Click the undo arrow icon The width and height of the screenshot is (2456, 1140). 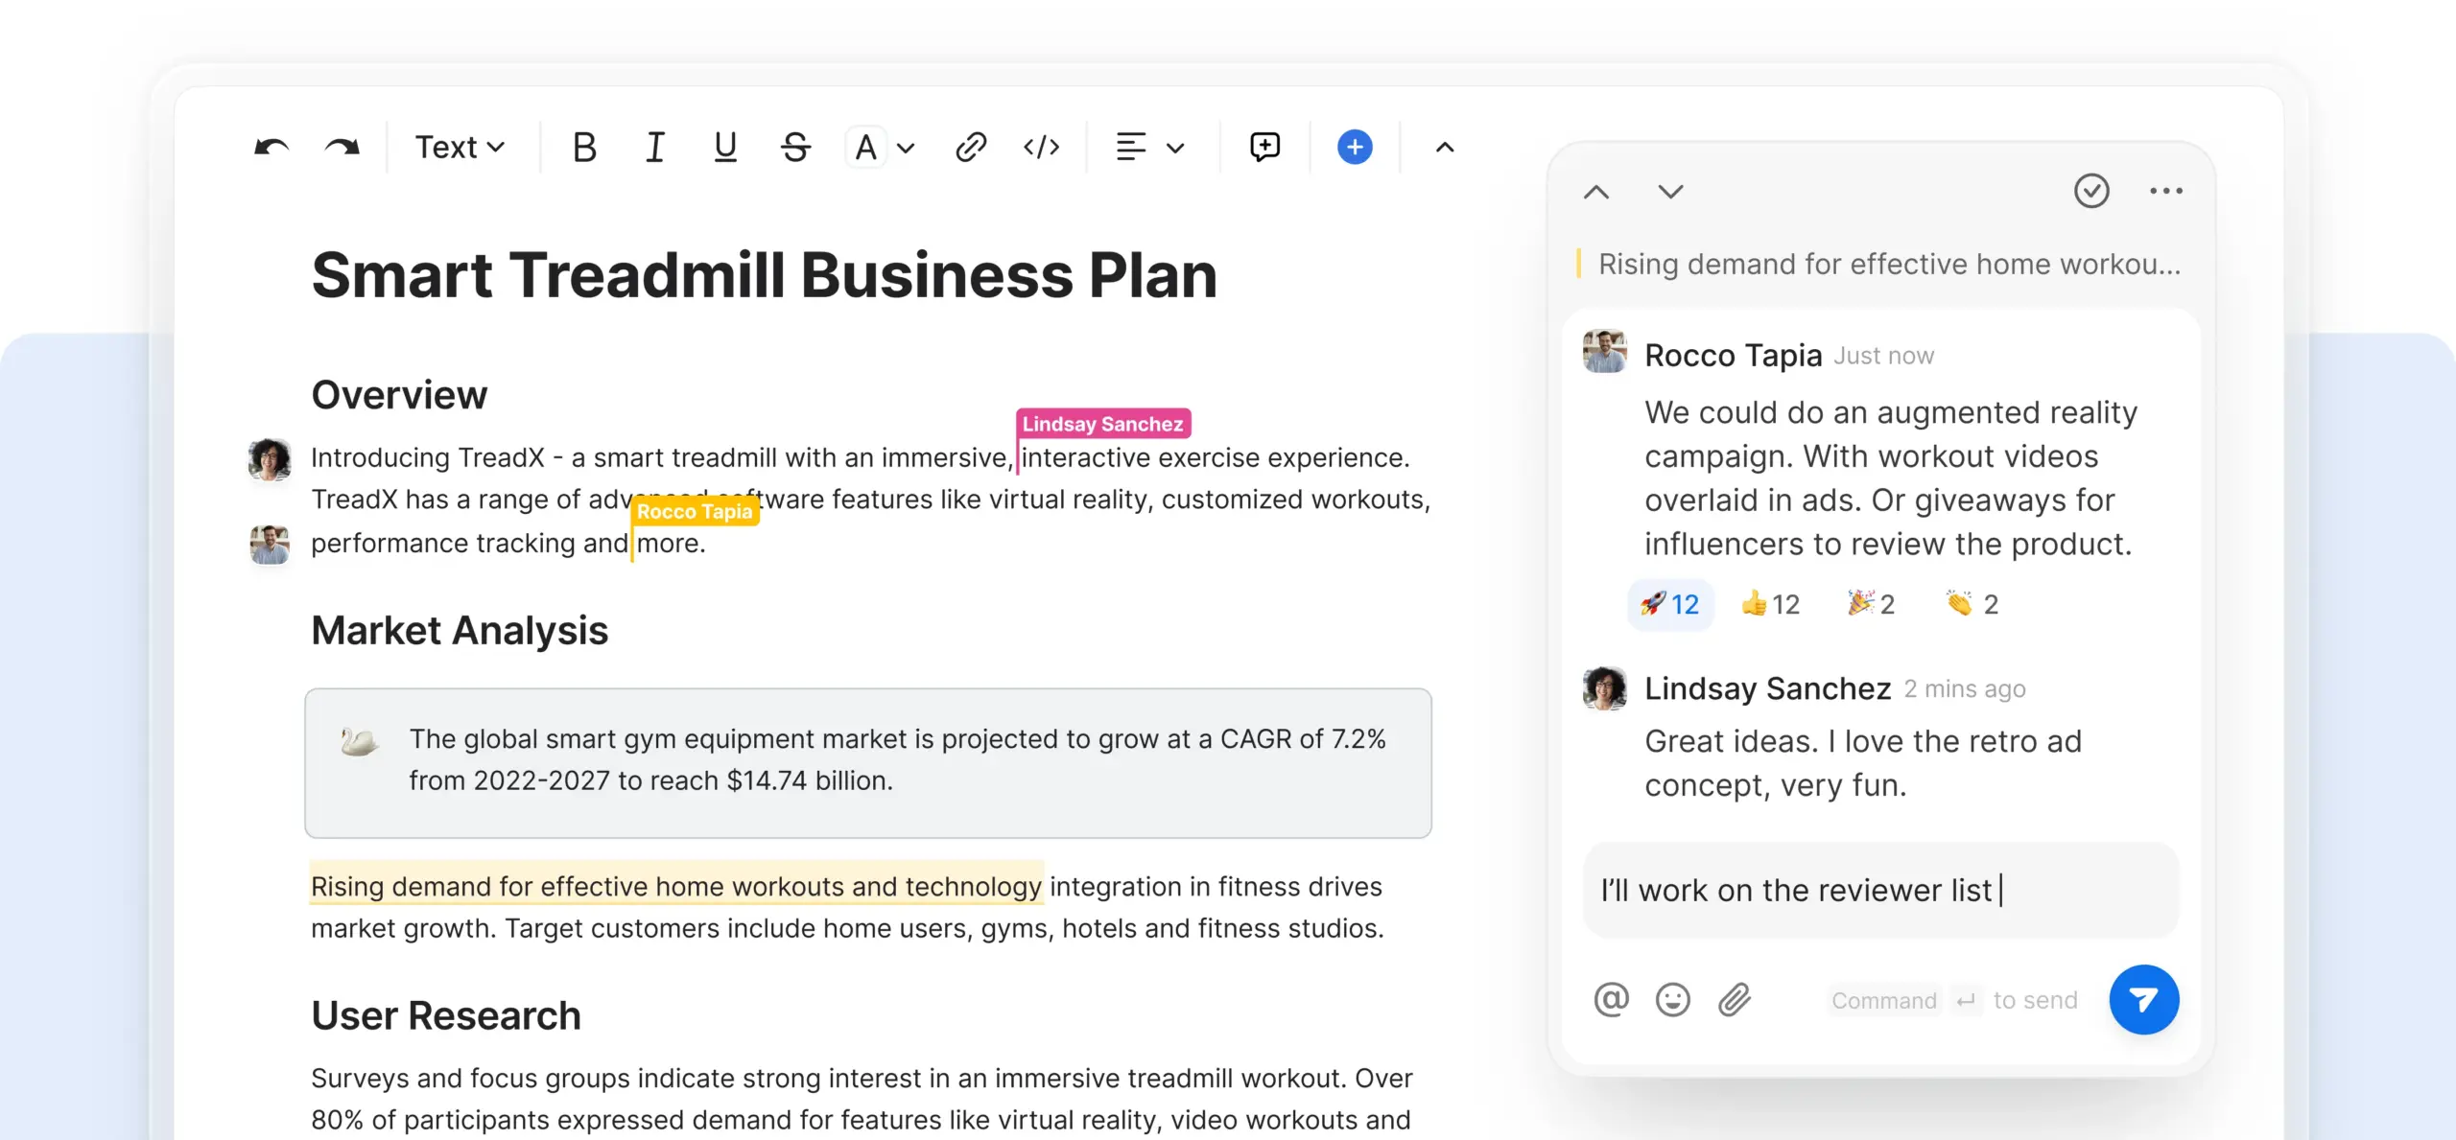pos(272,148)
